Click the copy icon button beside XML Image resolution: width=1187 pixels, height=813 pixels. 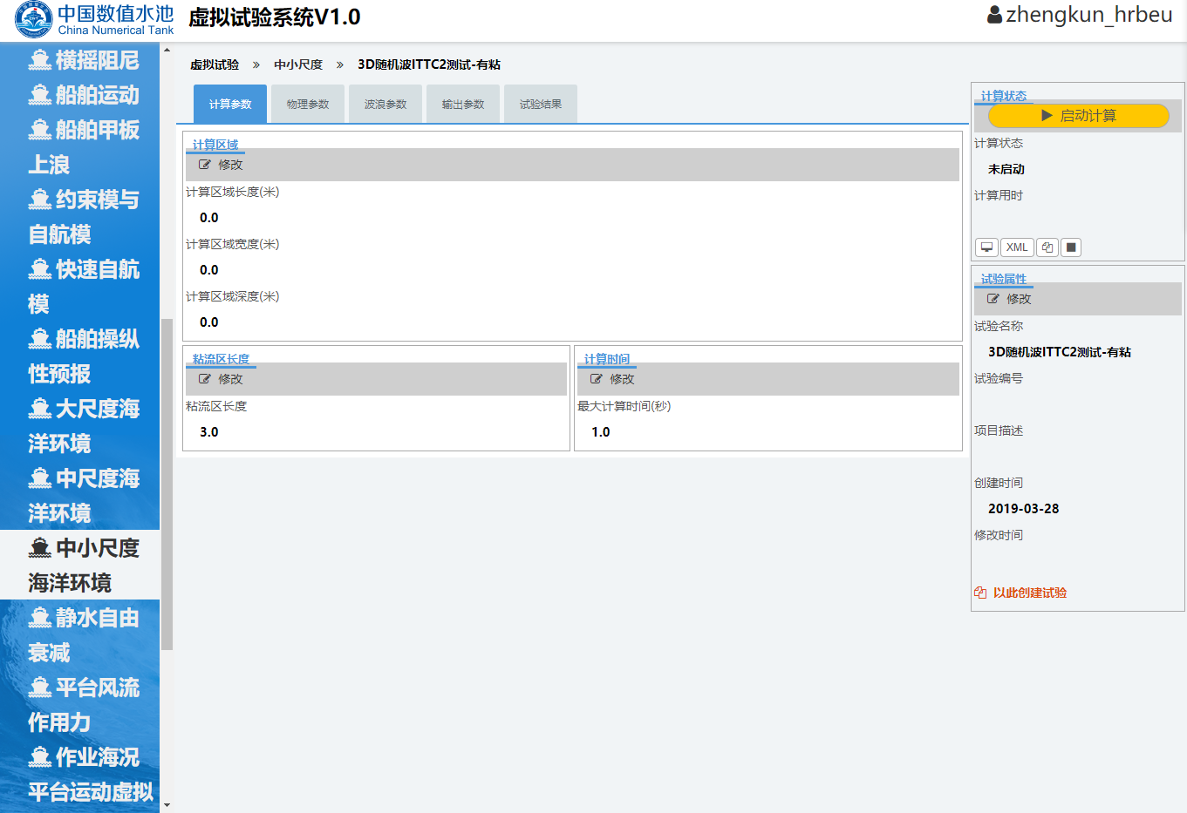coord(1047,247)
